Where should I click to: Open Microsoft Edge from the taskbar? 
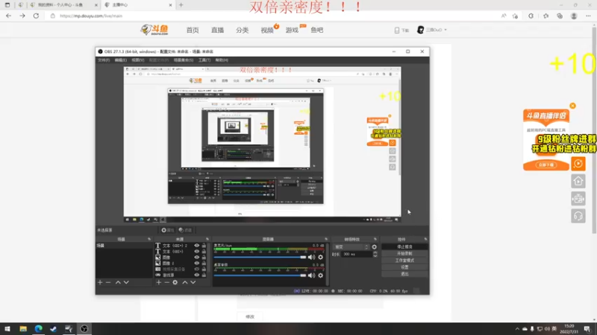[39, 329]
